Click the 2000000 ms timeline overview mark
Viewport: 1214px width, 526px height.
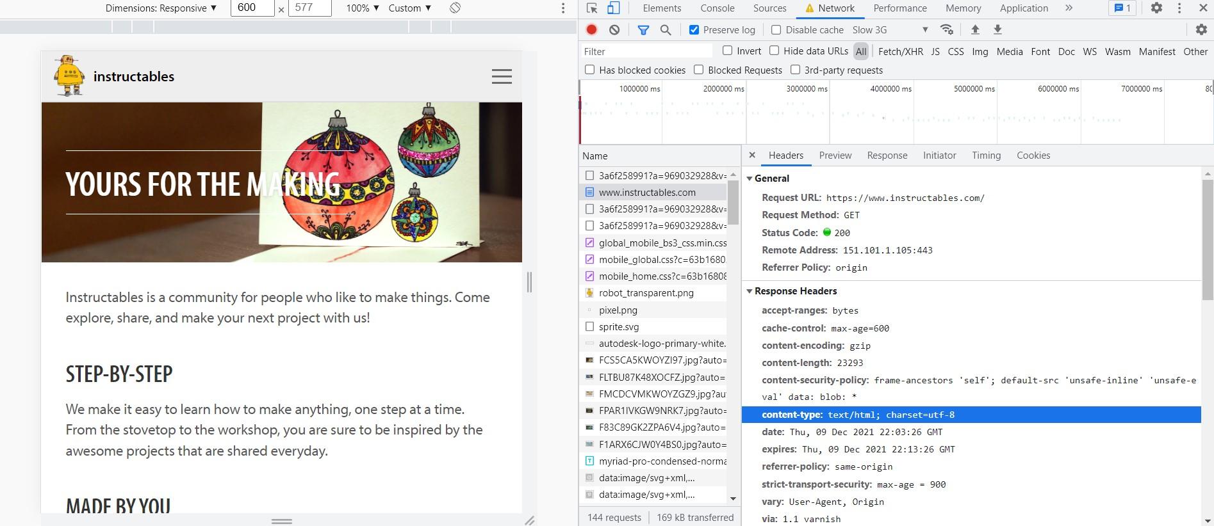pyautogui.click(x=723, y=89)
